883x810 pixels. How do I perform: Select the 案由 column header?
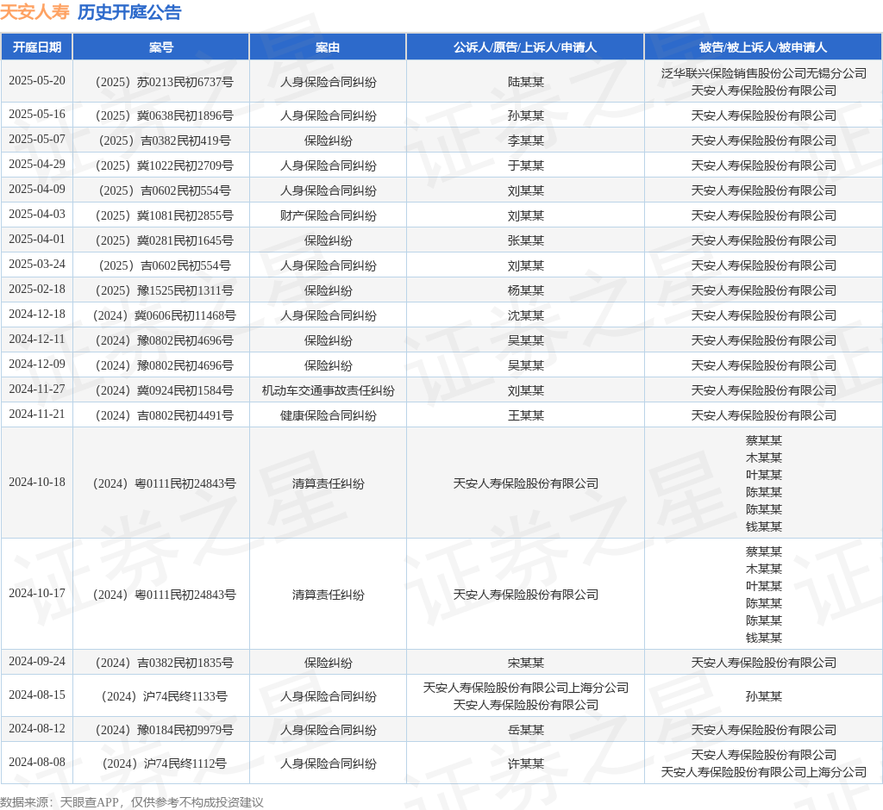[328, 47]
